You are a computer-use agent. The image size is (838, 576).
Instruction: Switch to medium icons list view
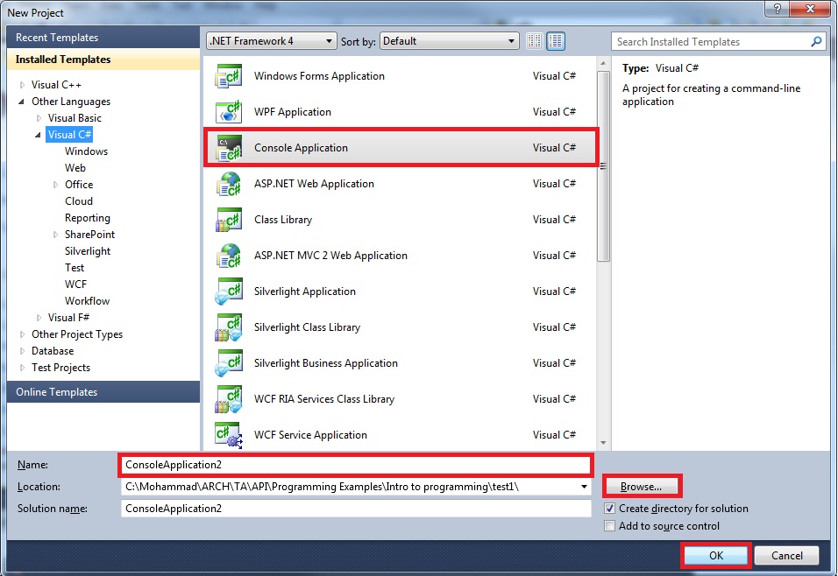click(555, 41)
